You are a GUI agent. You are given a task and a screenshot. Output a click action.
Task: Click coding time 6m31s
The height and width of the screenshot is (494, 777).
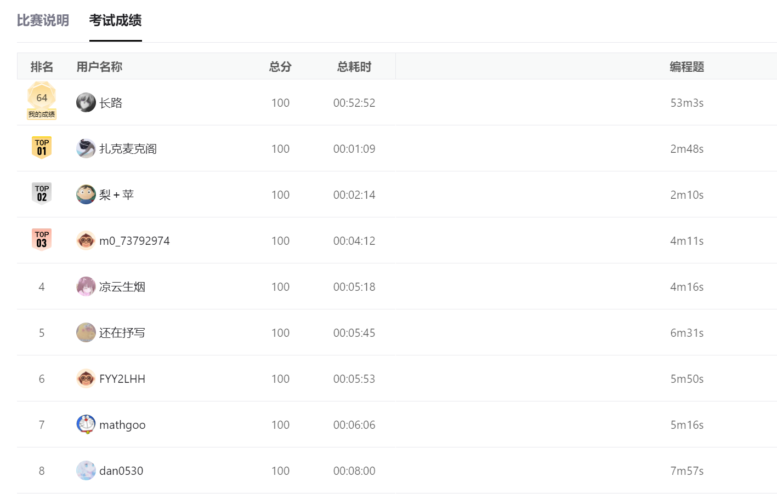tap(687, 333)
